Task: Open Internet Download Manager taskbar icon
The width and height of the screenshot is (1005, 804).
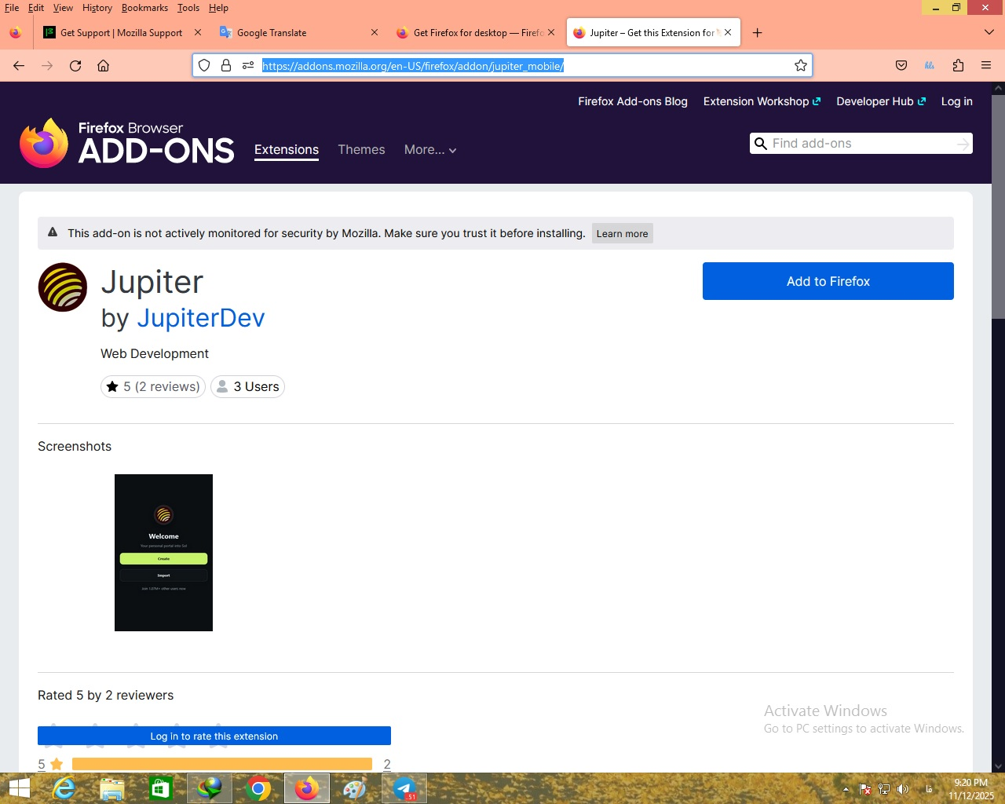Action: coord(210,788)
